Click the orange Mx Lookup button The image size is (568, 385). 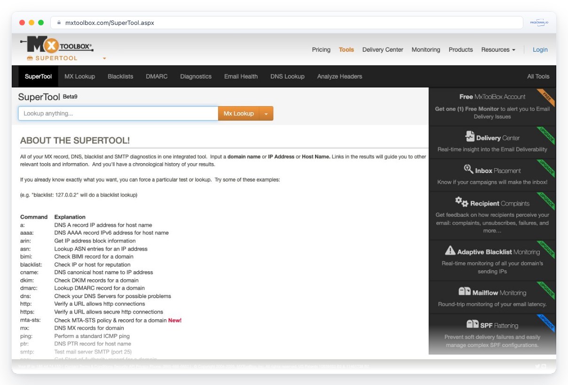tap(238, 113)
